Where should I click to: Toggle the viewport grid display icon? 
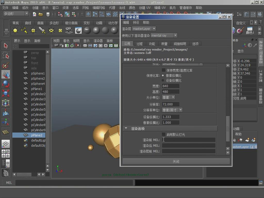click(x=85, y=46)
